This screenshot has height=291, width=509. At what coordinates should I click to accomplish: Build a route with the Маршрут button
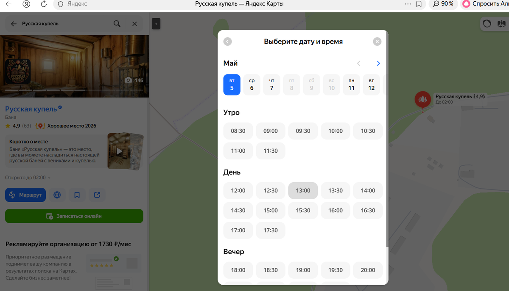pos(25,195)
